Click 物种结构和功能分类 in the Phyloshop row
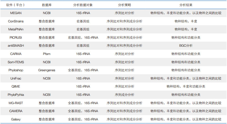Screen dimensions: 227x124 186,70
